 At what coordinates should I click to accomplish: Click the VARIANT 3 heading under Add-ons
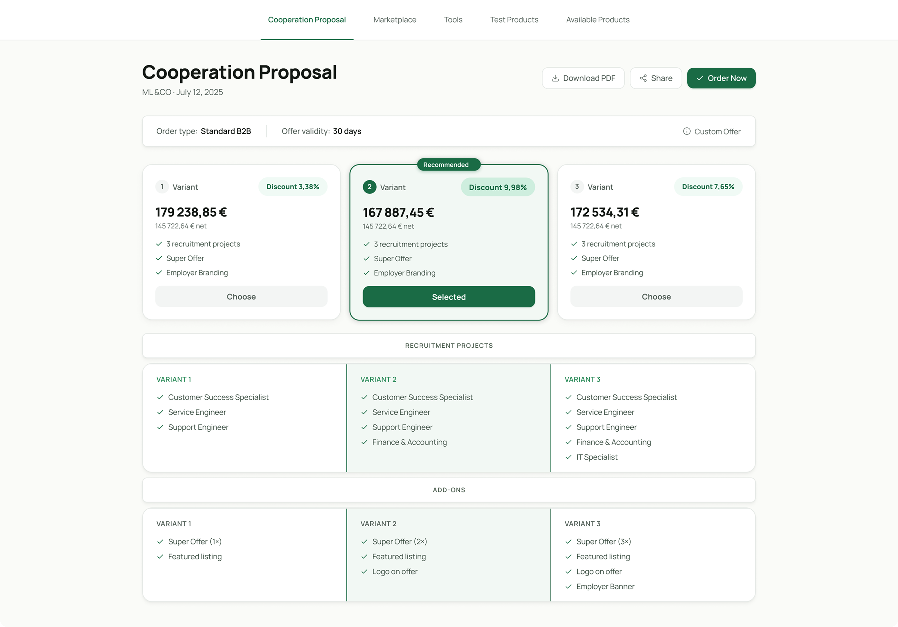[x=582, y=523]
